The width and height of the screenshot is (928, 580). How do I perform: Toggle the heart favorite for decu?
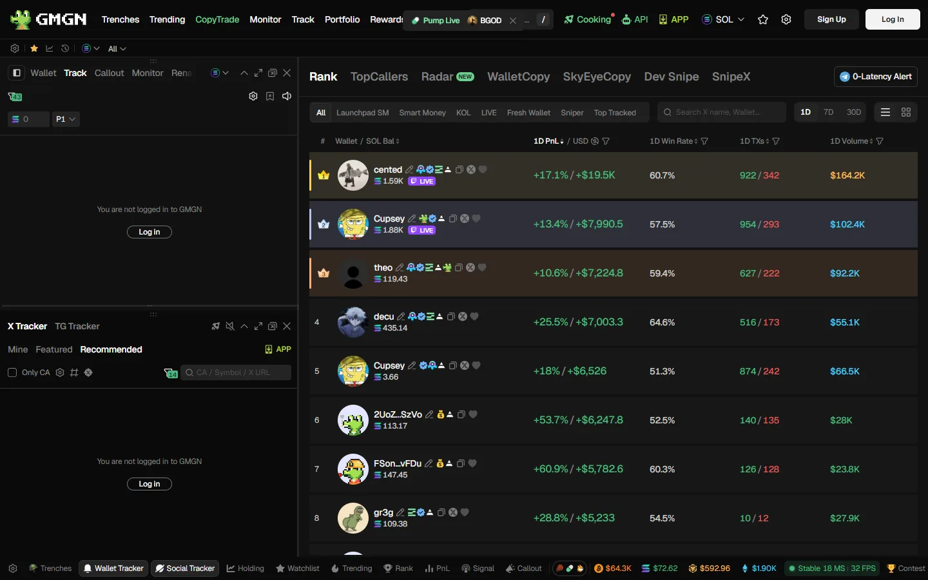coord(474,316)
